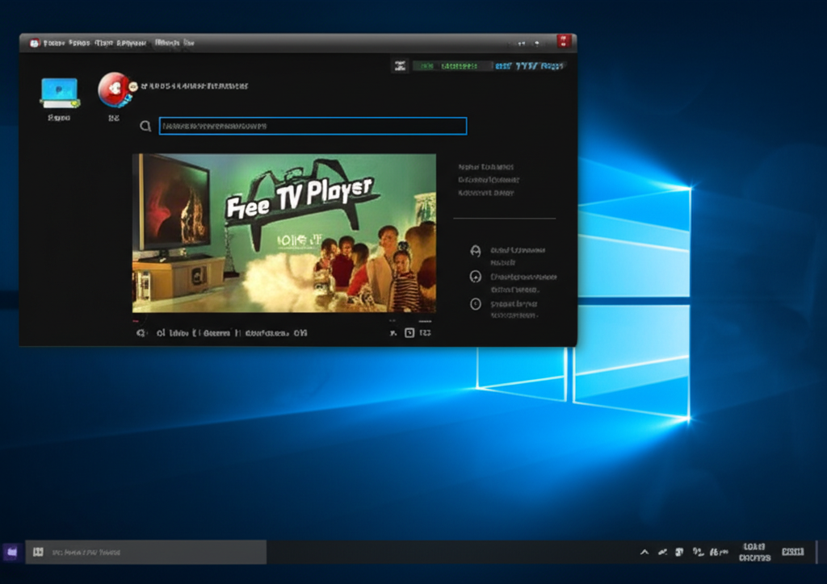Select the search magnifier icon

pos(146,127)
